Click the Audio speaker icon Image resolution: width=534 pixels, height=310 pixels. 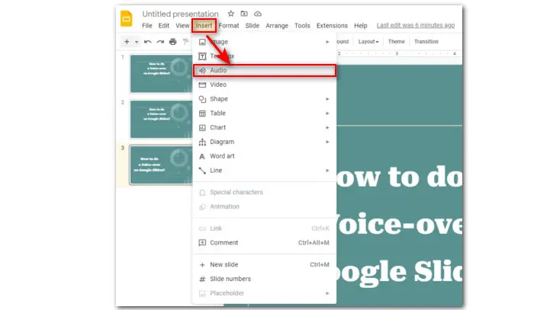202,70
